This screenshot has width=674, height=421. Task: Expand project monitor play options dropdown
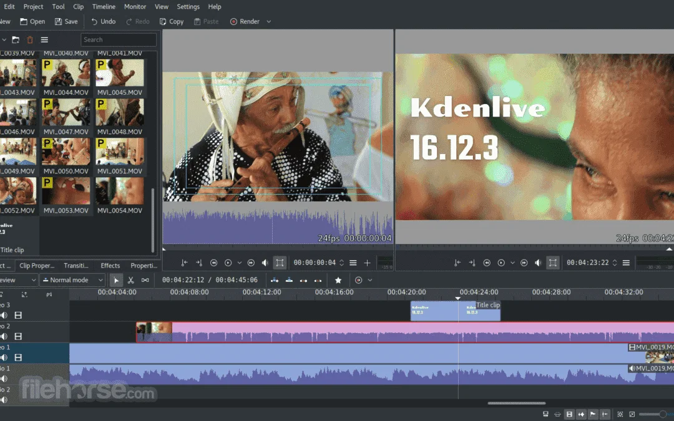click(512, 263)
